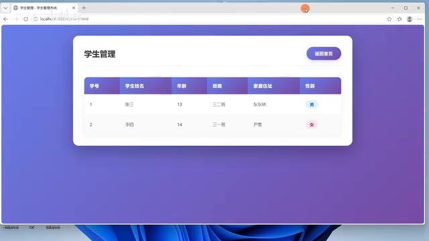Open the browser profile avatar

point(410,19)
